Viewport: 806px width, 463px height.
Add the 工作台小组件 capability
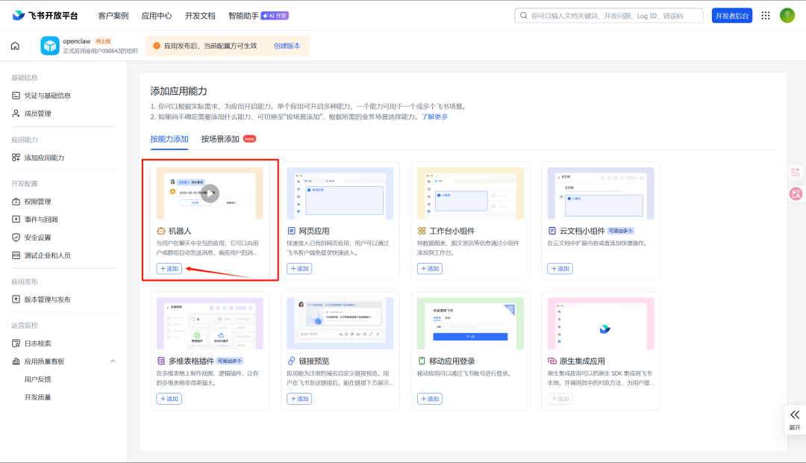point(430,269)
